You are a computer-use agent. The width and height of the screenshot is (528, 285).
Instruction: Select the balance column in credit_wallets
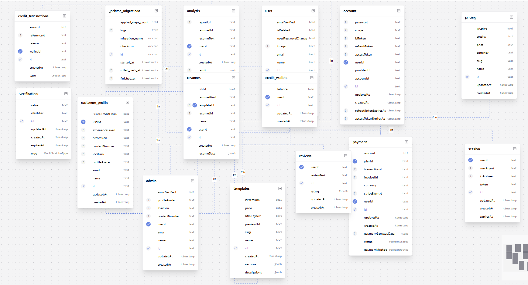coord(289,89)
